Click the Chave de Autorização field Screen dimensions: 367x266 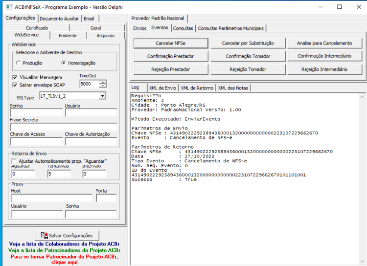91,141
